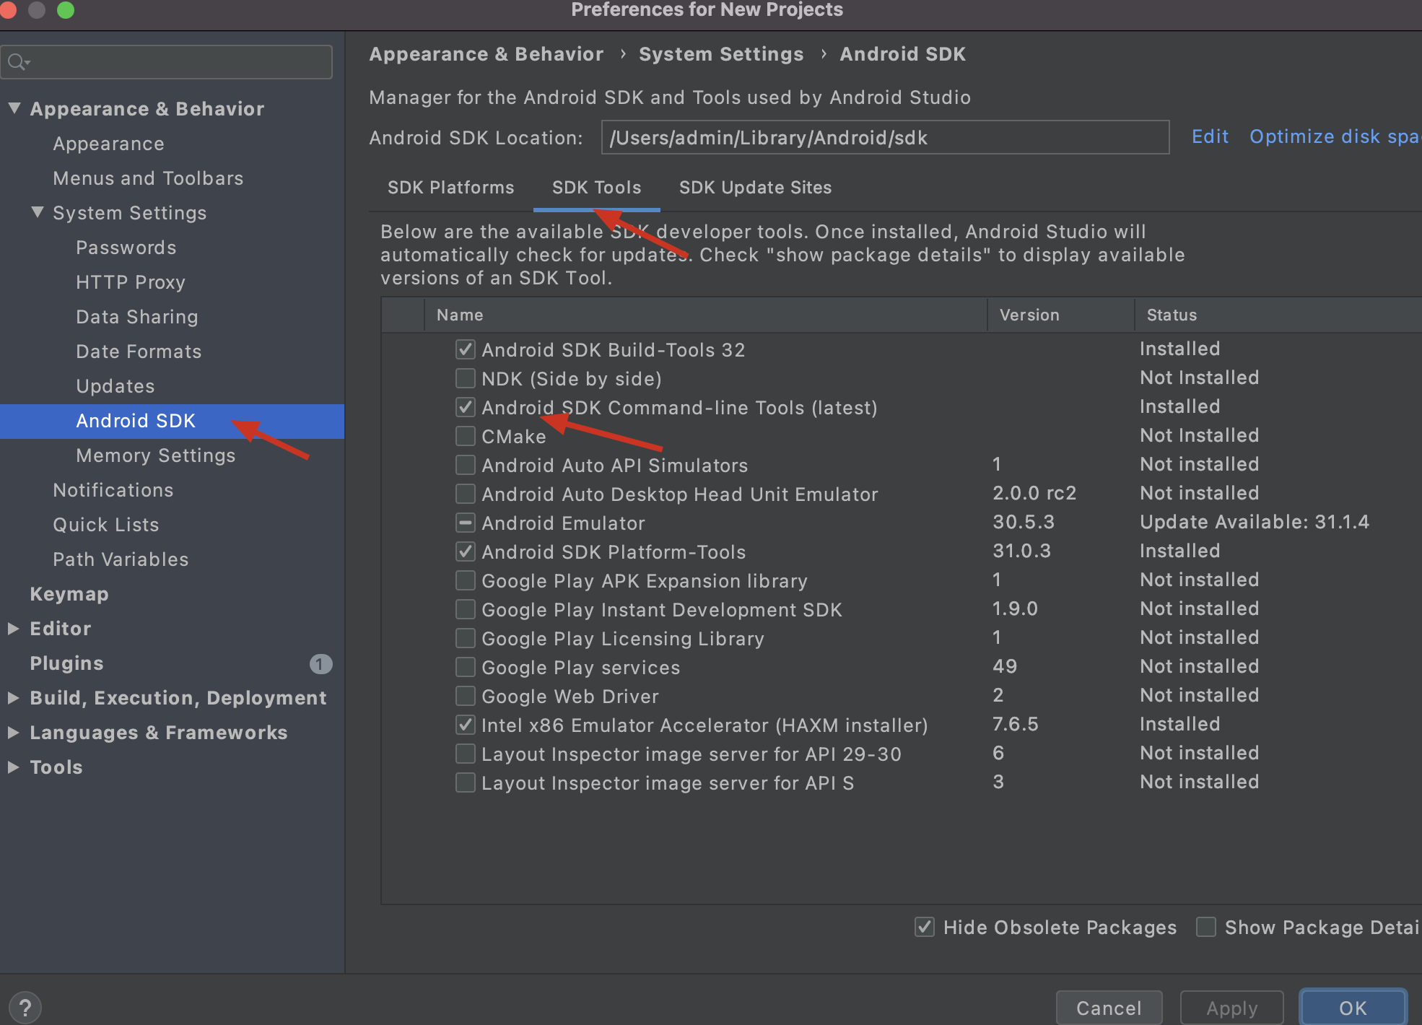Open HTTP Proxy settings
This screenshot has height=1025, width=1422.
point(131,282)
